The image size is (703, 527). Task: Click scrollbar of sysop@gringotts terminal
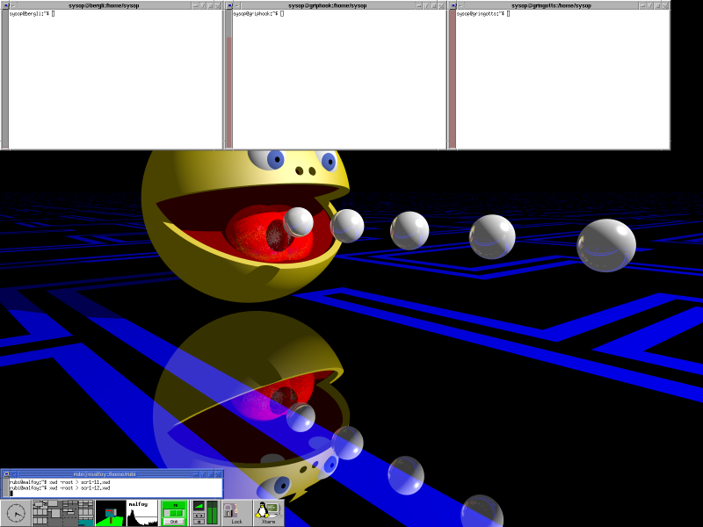tap(453, 79)
